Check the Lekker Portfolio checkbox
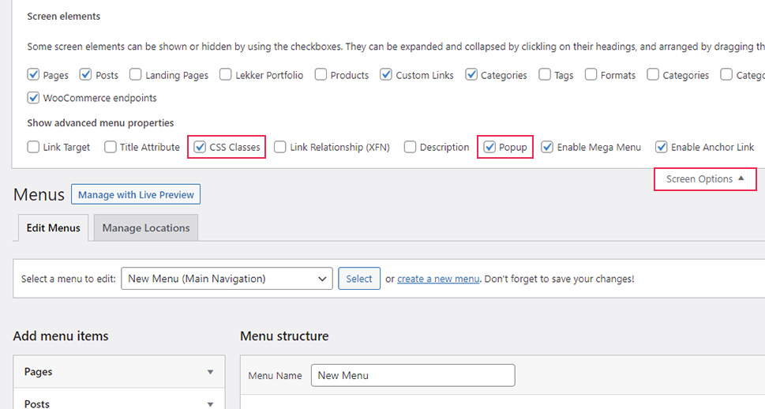Screen dimensions: 765x409 [x=226, y=75]
